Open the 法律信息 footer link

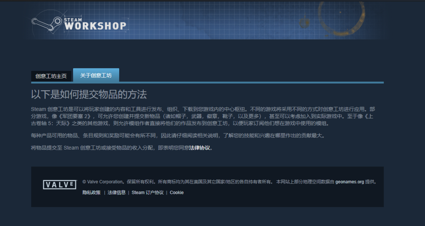pos(116,193)
